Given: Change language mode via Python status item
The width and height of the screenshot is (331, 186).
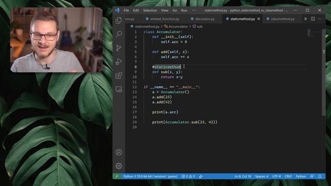Looking at the screenshot, I should [x=301, y=176].
